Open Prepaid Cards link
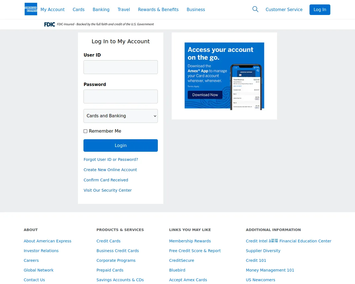This screenshot has width=355, height=284. coord(110,270)
